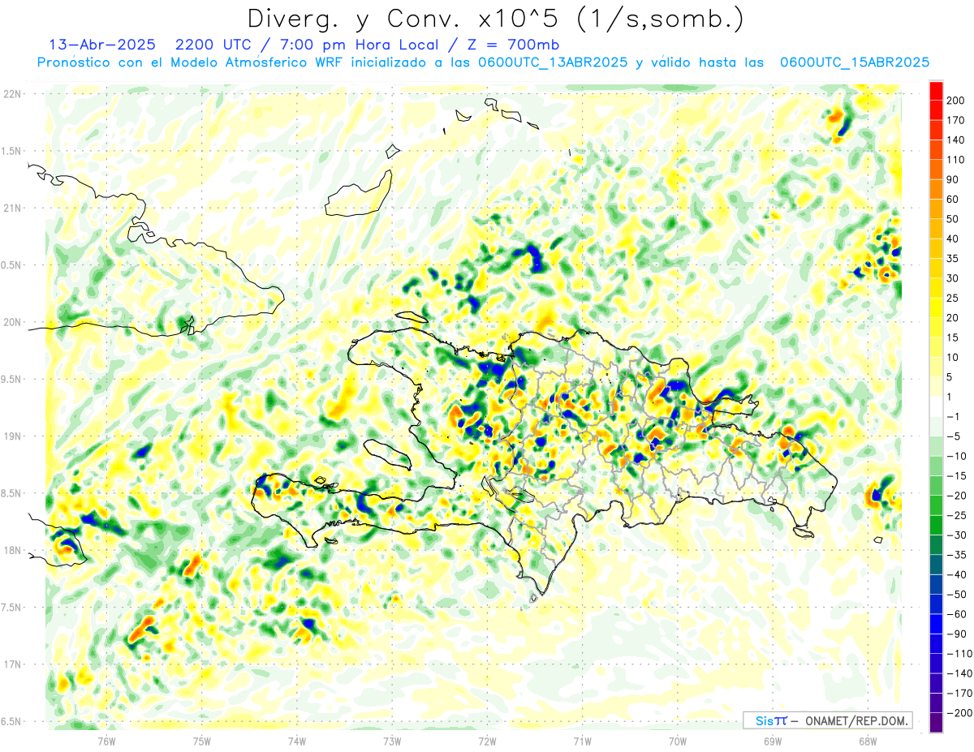Click the "71W" longitude label
The height and width of the screenshot is (752, 974).
point(582,741)
